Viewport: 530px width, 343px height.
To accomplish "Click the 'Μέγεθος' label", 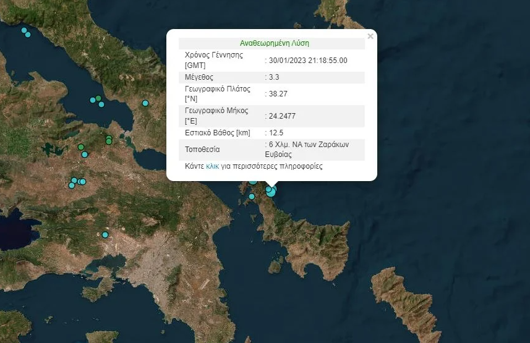I will (x=199, y=77).
